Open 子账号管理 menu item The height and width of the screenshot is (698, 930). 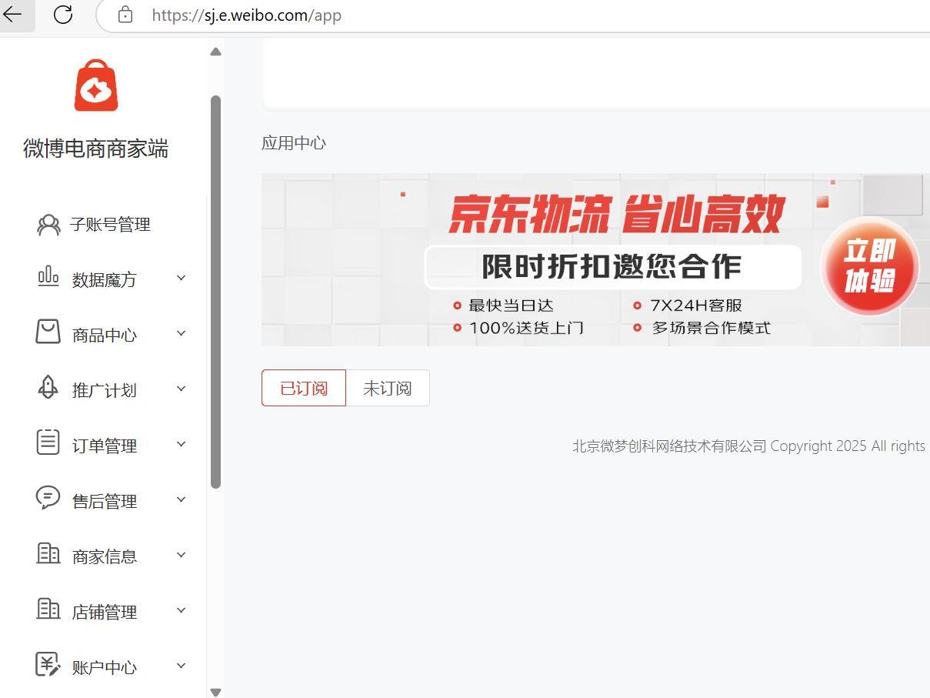point(110,225)
